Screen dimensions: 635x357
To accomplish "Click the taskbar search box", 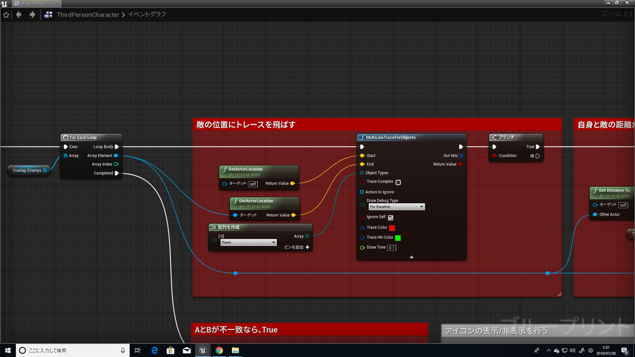I will (73, 350).
